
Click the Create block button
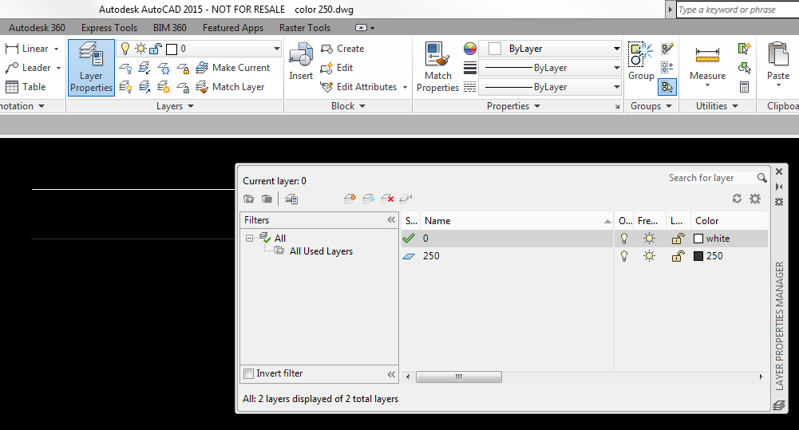point(342,49)
